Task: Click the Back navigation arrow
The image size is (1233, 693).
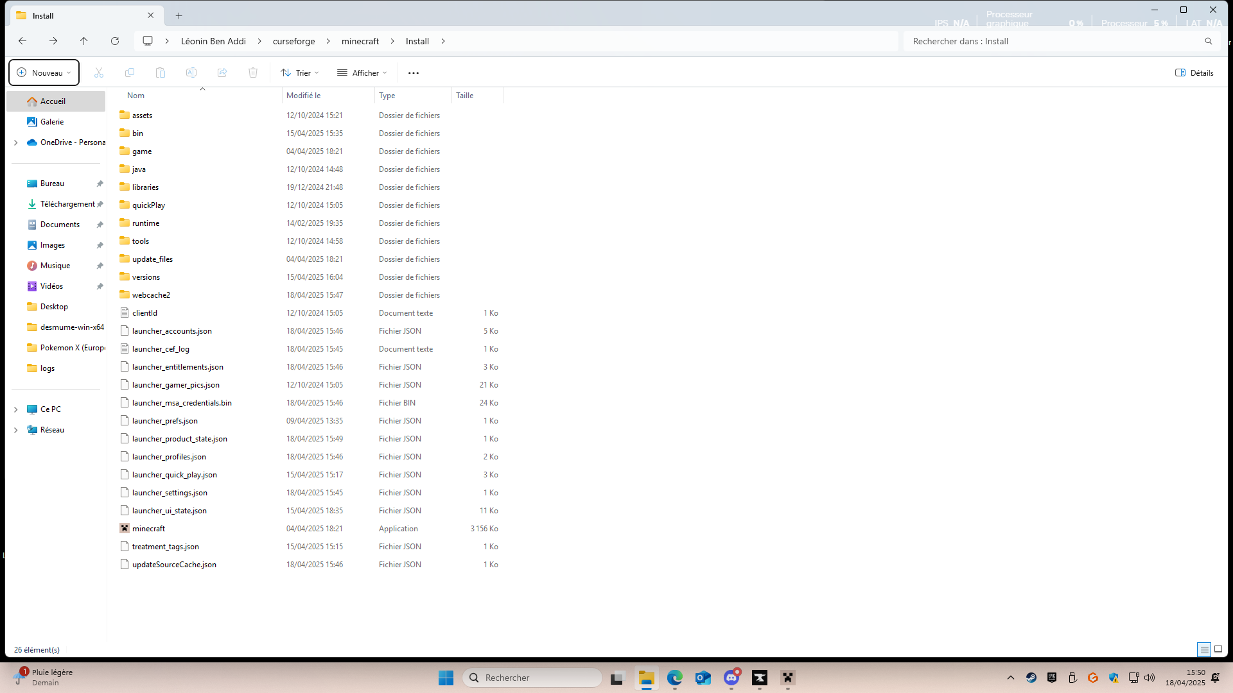Action: tap(22, 41)
